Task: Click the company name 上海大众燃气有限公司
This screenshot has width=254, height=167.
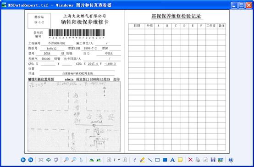Action: click(x=84, y=16)
